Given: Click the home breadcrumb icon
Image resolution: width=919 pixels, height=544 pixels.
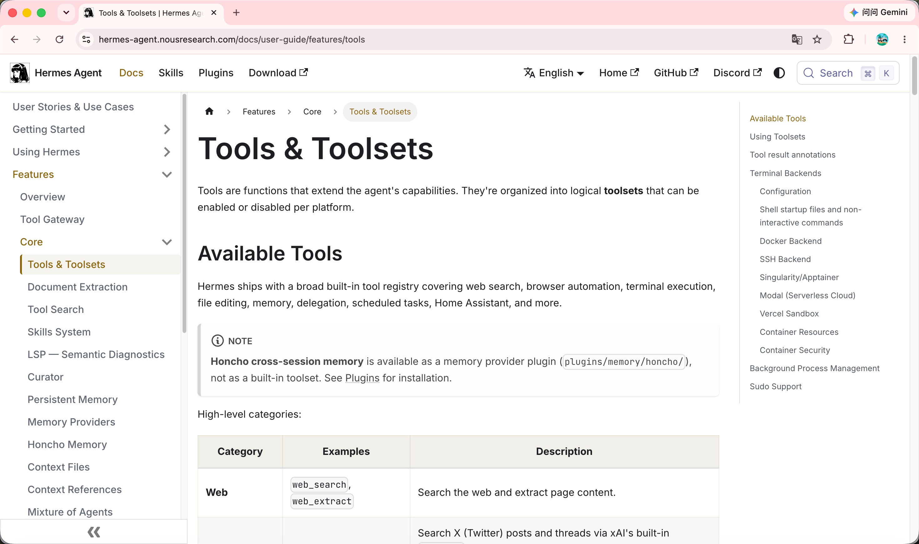Looking at the screenshot, I should [209, 111].
